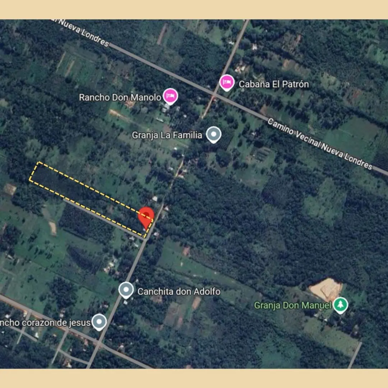Screen dimensions: 388x388
Task: Open the Rancho Don Manolo label
Action: click(x=120, y=97)
